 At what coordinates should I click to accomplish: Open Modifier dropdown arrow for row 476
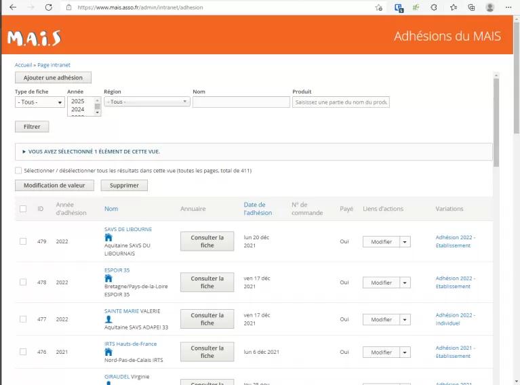click(405, 352)
